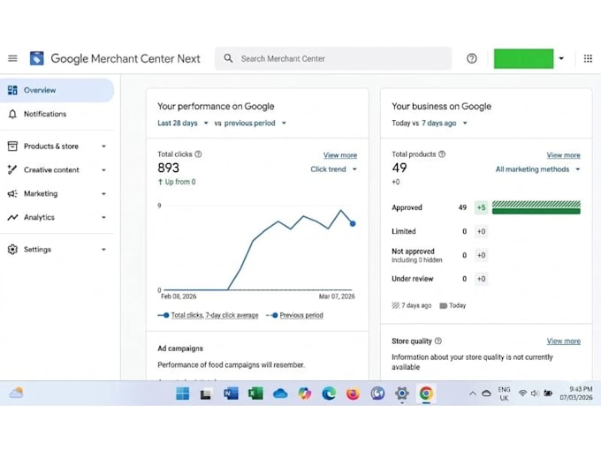Click the Total clicks info icon
The image size is (601, 450).
tap(198, 154)
